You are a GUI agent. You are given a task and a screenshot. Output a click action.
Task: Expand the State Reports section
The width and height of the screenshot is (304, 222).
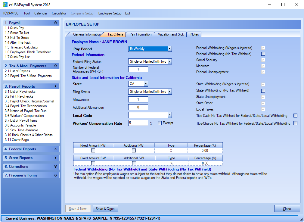55,158
